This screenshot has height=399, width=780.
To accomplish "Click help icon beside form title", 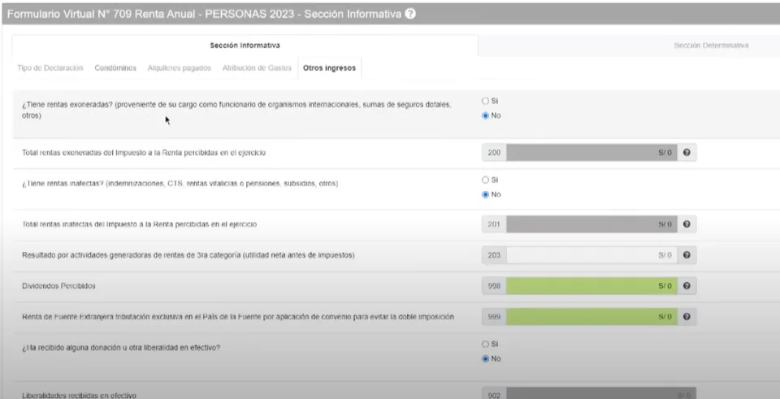I will click(411, 13).
